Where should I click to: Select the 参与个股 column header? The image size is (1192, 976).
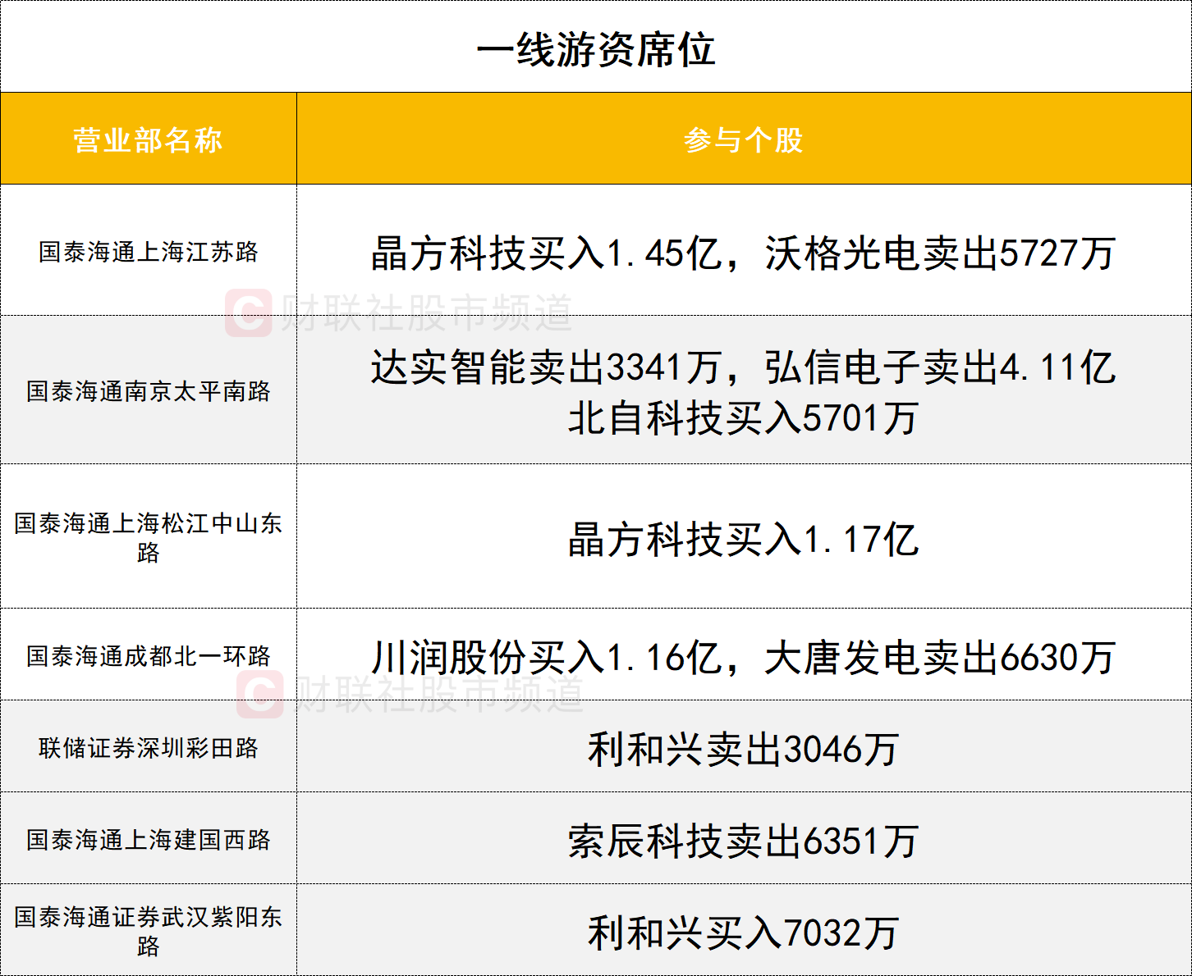point(744,139)
